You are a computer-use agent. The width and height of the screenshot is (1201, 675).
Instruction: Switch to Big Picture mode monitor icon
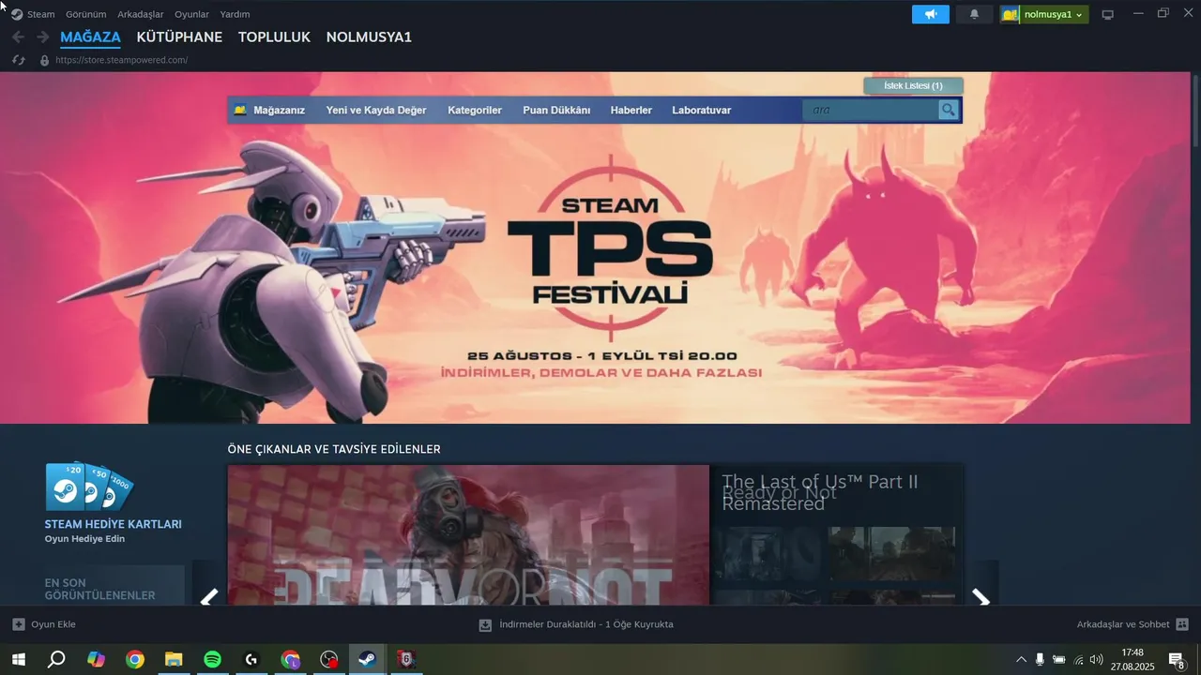click(1107, 14)
